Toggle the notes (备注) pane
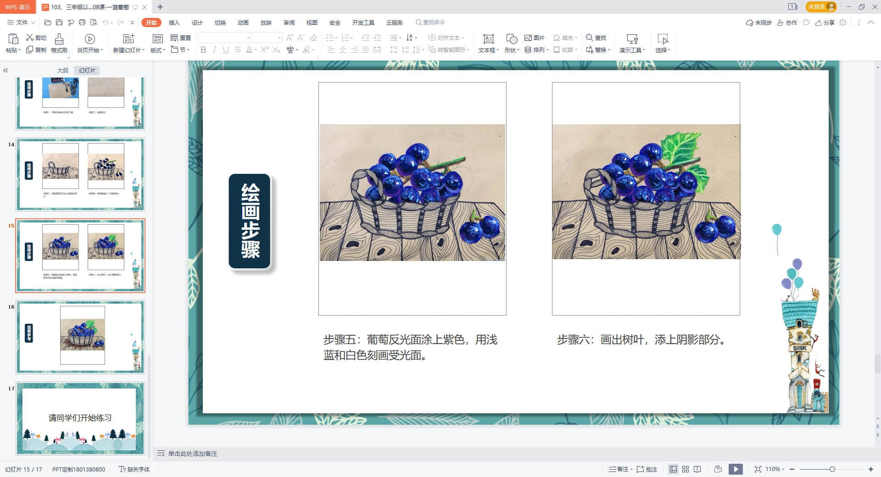881x477 pixels. click(x=620, y=469)
